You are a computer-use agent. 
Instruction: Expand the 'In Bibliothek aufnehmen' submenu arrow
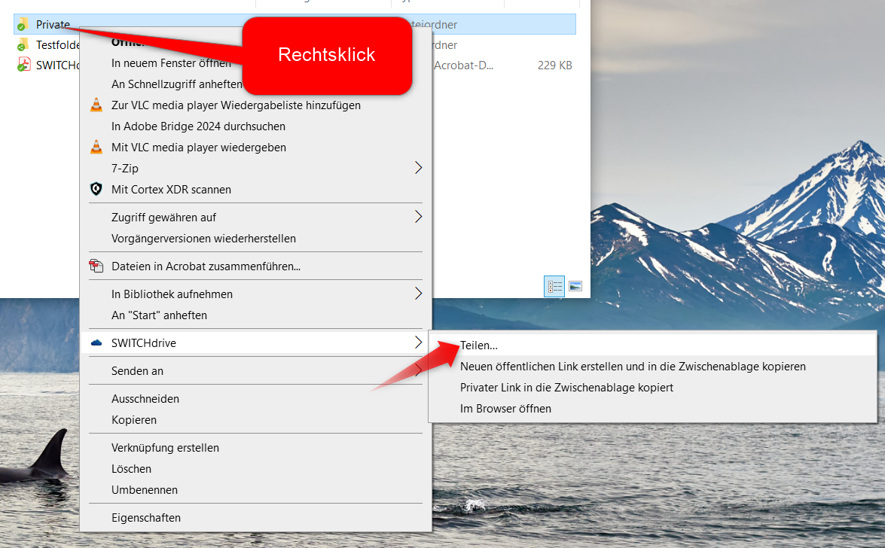click(418, 294)
